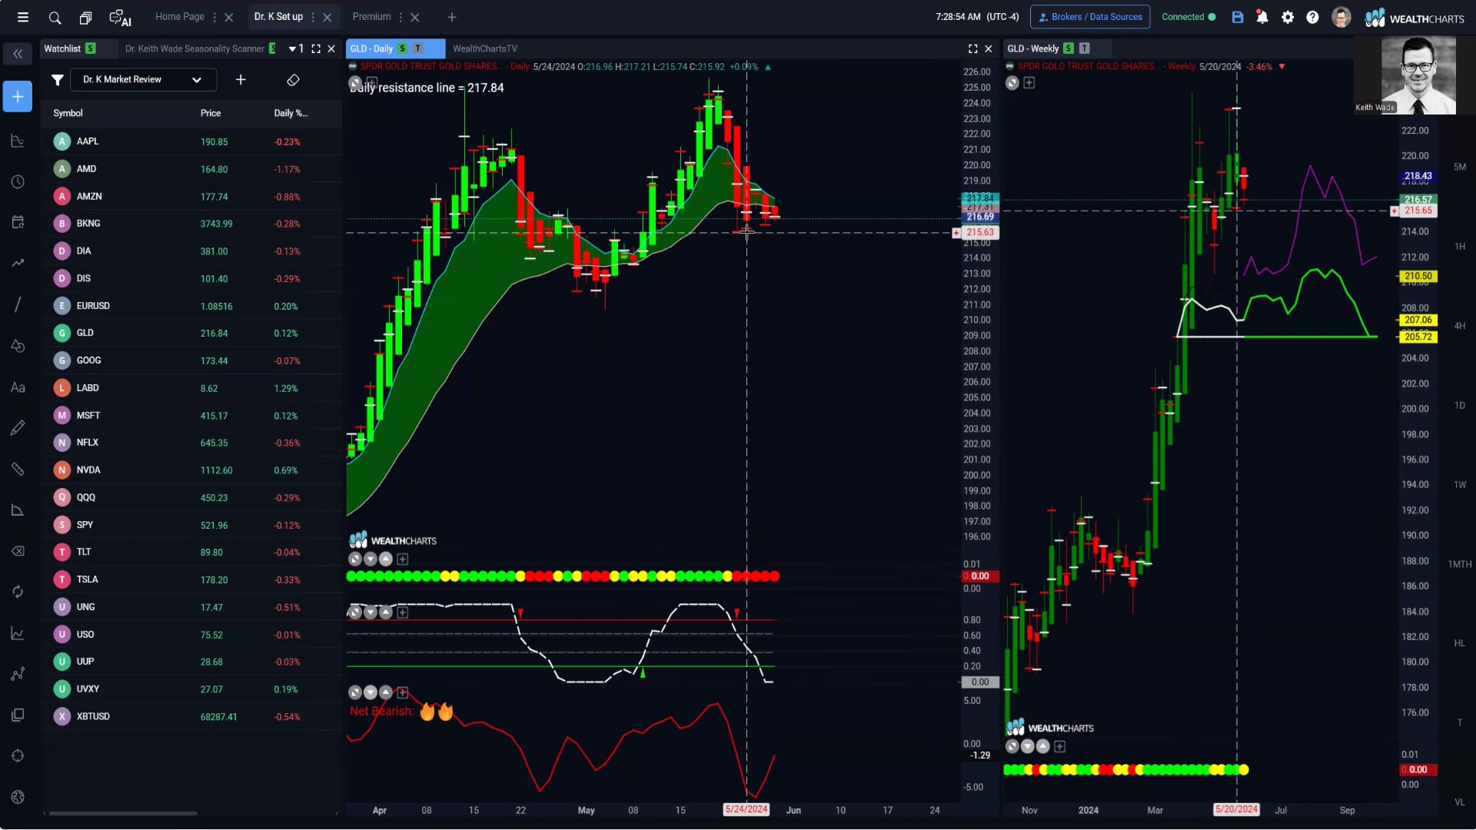
Task: Expand the plus on Net Bearish indicator
Action: click(402, 692)
